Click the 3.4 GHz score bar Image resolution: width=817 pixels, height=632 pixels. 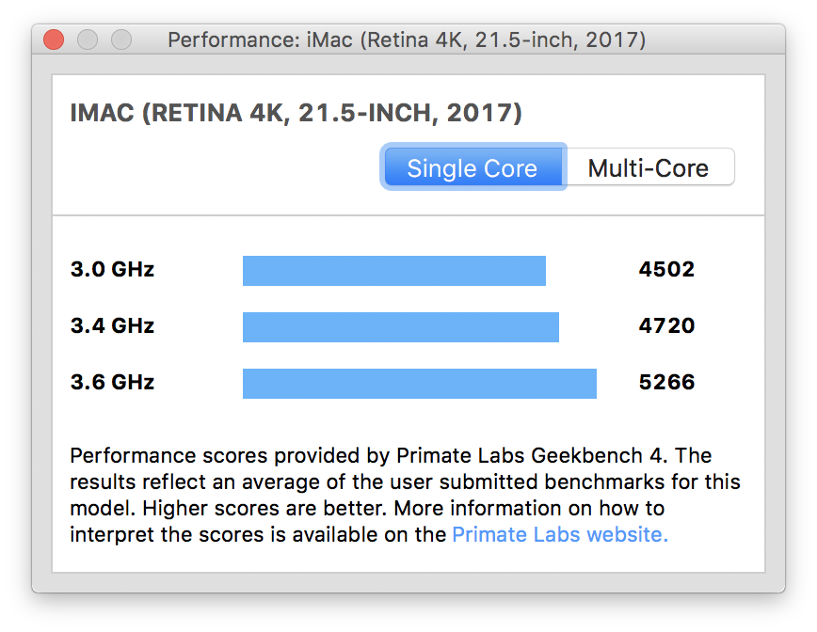(401, 327)
